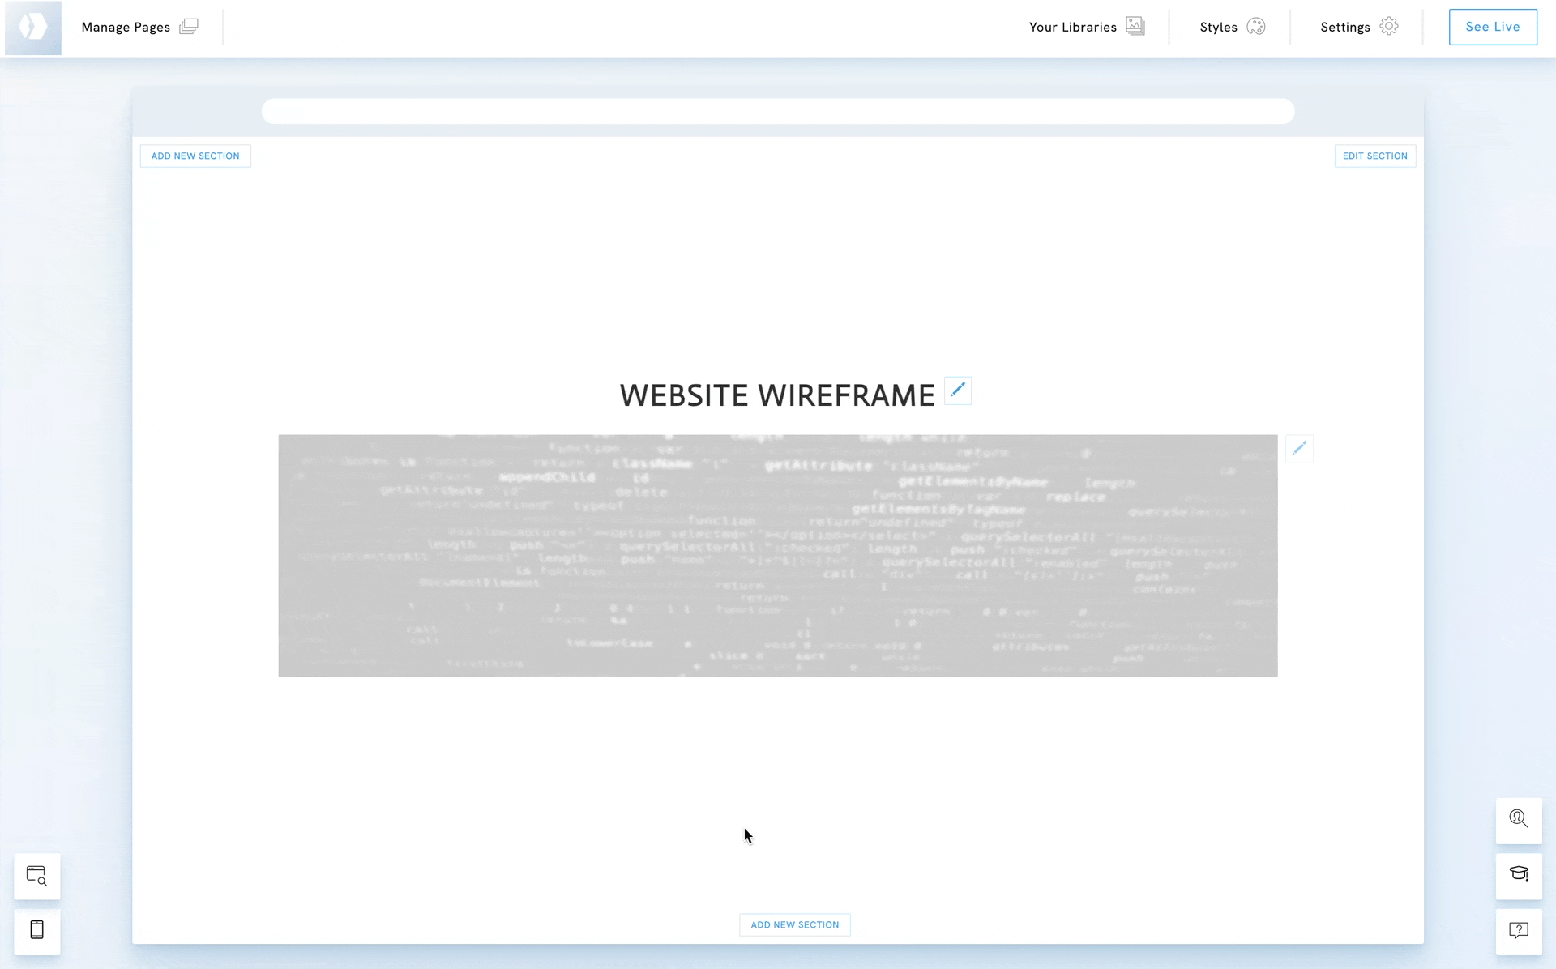Open the Styles palette icon
This screenshot has width=1556, height=969.
pos(1255,27)
